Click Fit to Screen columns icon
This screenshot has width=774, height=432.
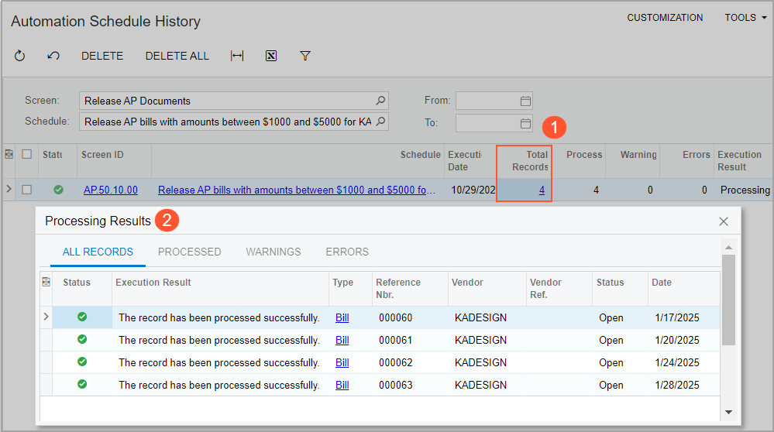pos(237,56)
